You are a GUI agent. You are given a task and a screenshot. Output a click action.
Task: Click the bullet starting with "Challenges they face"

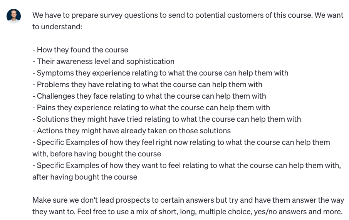(149, 96)
